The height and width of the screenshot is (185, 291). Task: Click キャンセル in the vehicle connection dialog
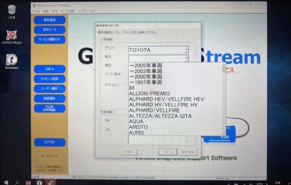click(188, 152)
